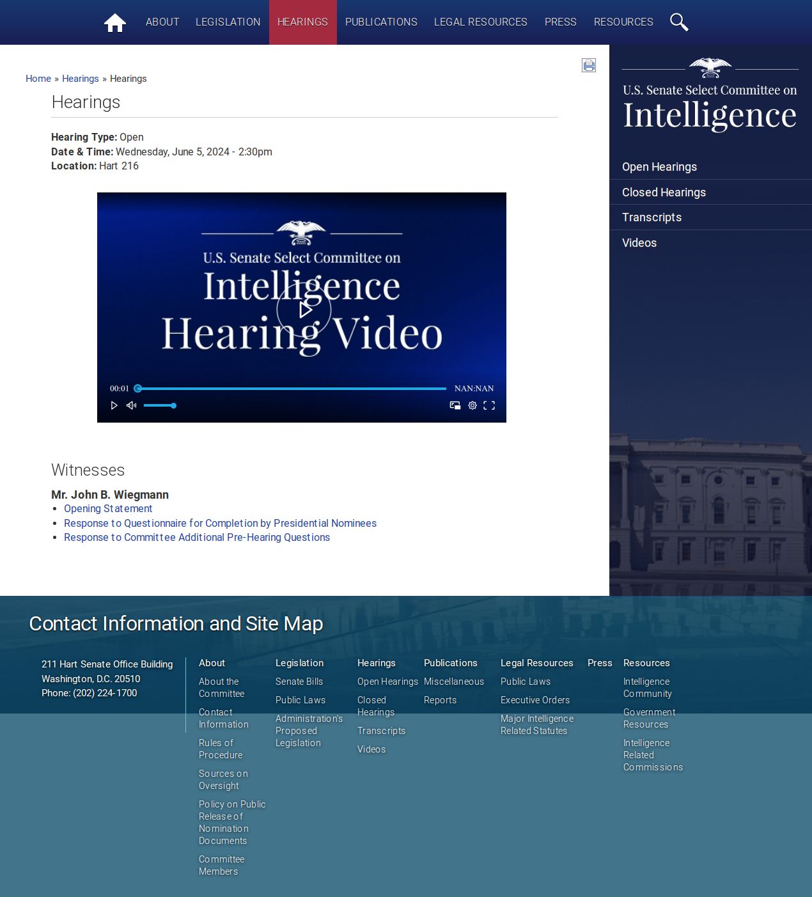Image resolution: width=812 pixels, height=897 pixels.
Task: Open the Opening Statement link
Action: click(108, 509)
